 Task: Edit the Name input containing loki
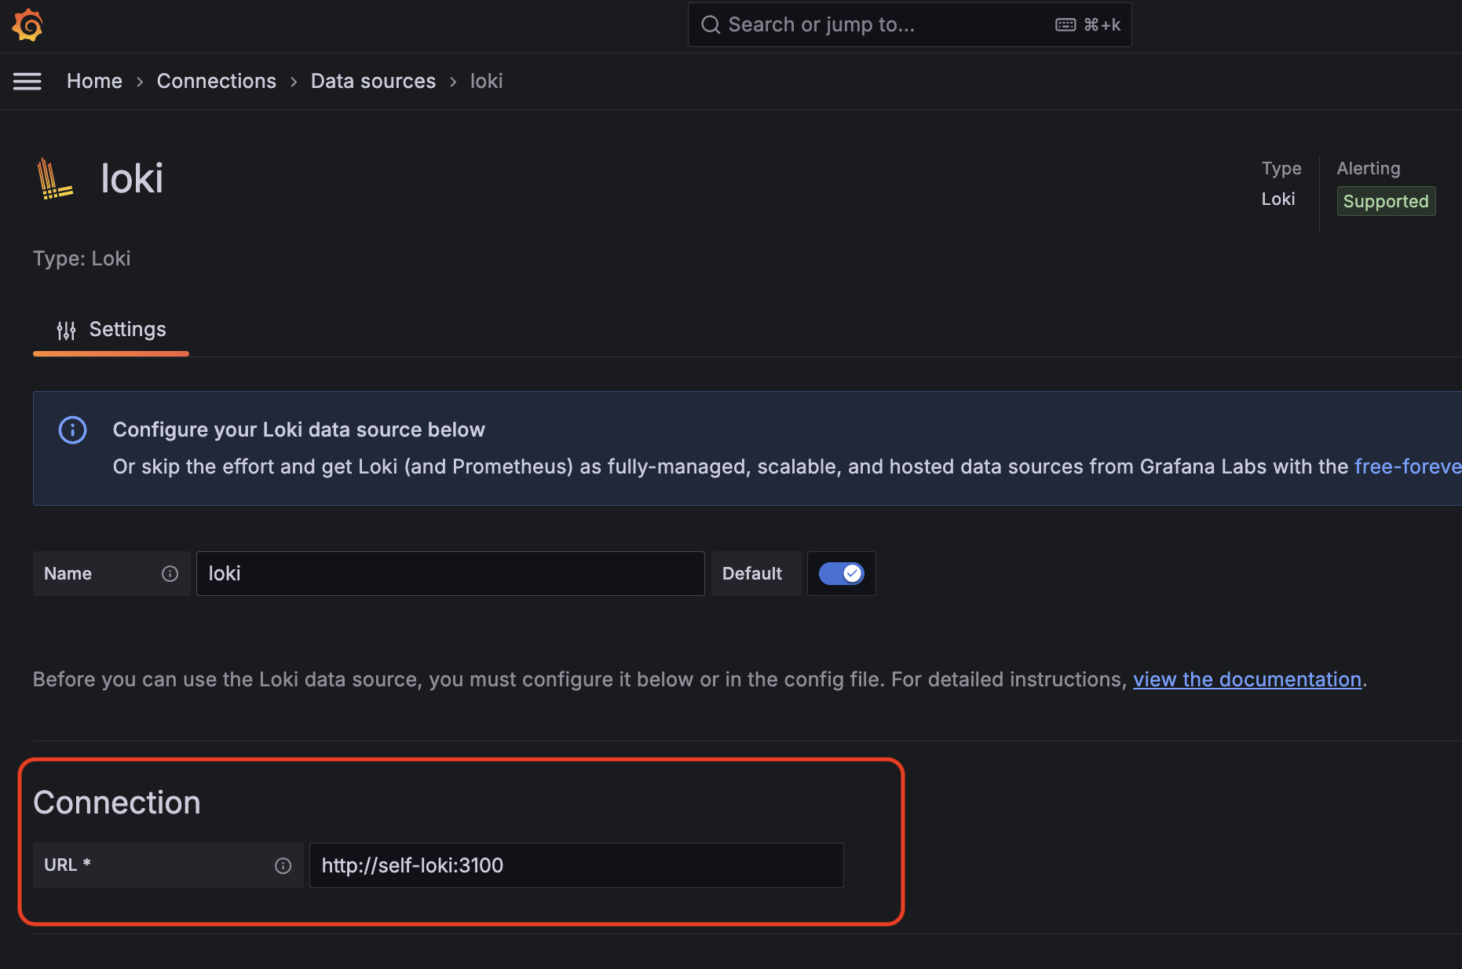450,574
